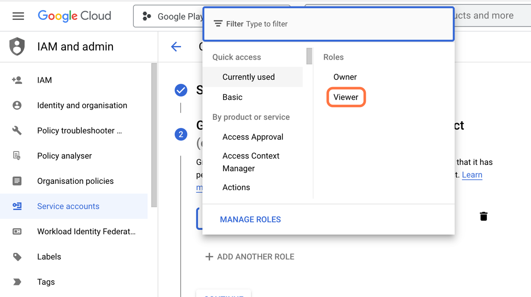This screenshot has height=297, width=531.
Task: Click the Google Cloud logo
Action: (x=74, y=16)
